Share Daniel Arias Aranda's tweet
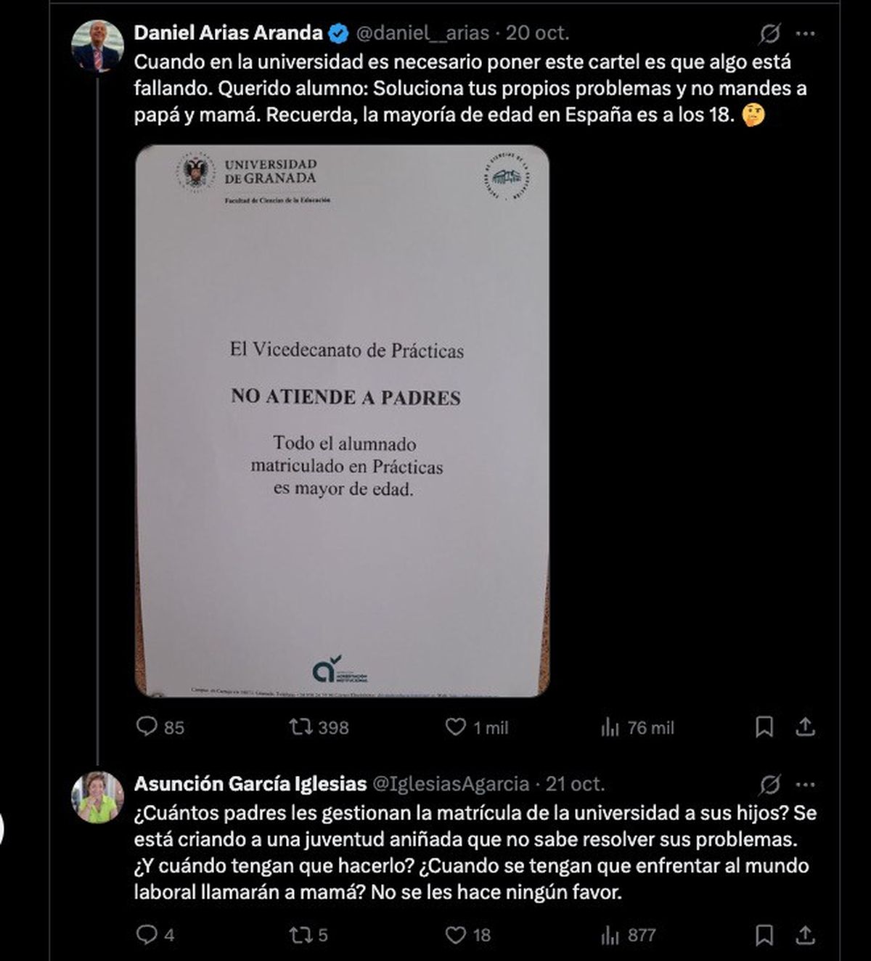Screen dimensions: 871x961 click(806, 727)
